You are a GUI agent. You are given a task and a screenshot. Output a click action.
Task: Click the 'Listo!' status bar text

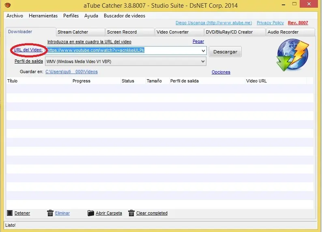[11, 225]
